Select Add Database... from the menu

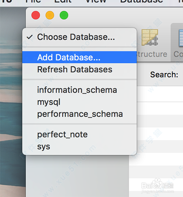(x=80, y=58)
